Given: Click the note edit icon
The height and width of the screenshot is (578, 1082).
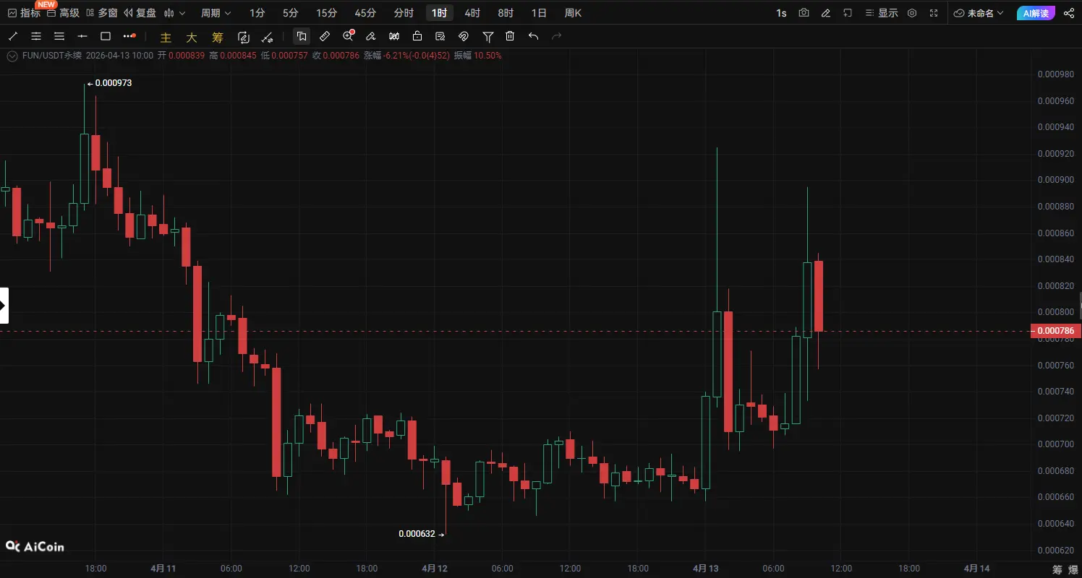Looking at the screenshot, I should pos(440,36).
